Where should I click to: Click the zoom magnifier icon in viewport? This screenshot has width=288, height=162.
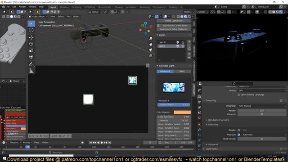[151, 39]
